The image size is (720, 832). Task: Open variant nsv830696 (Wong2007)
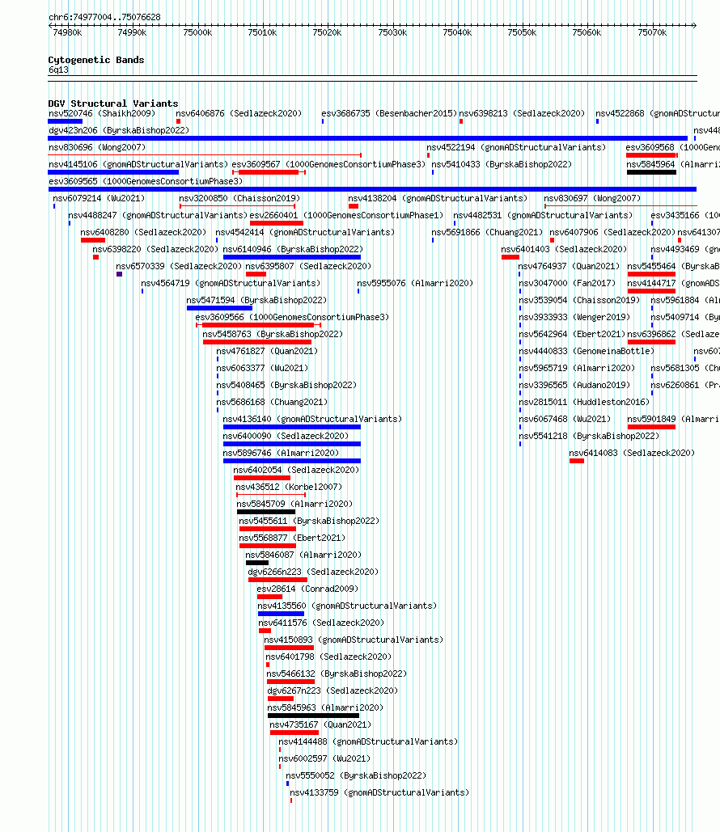tap(96, 147)
